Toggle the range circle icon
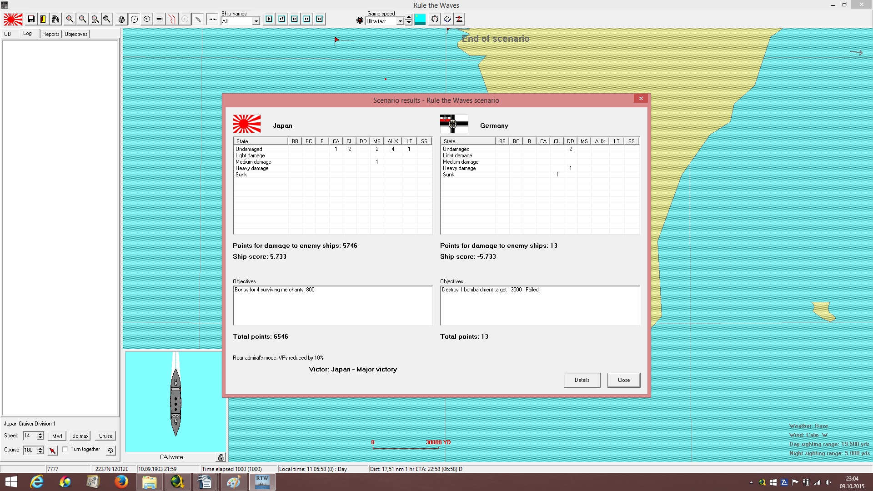This screenshot has width=873, height=491. [134, 19]
